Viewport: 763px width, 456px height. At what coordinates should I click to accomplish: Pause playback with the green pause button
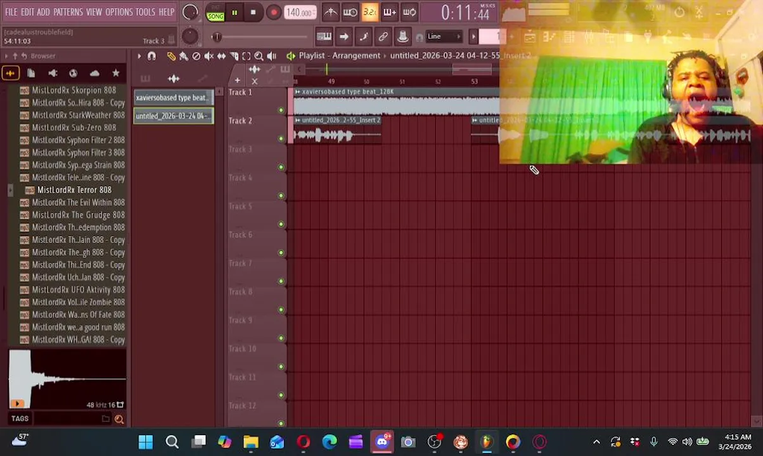234,12
